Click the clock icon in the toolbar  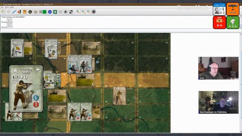[3, 12]
